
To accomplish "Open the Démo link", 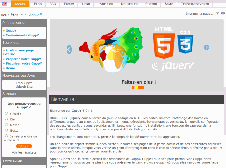I will (x=10, y=68).
